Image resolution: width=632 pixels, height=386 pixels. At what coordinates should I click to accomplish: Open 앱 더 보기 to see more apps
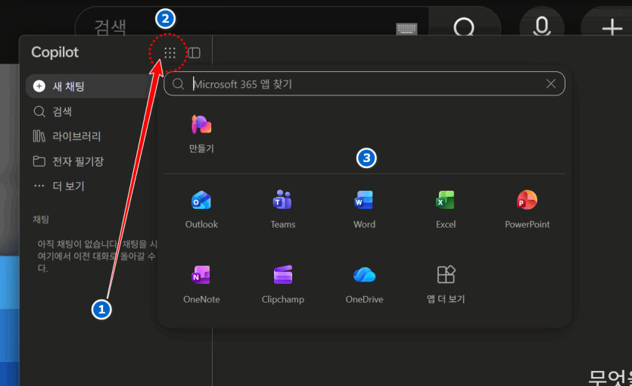(x=446, y=284)
